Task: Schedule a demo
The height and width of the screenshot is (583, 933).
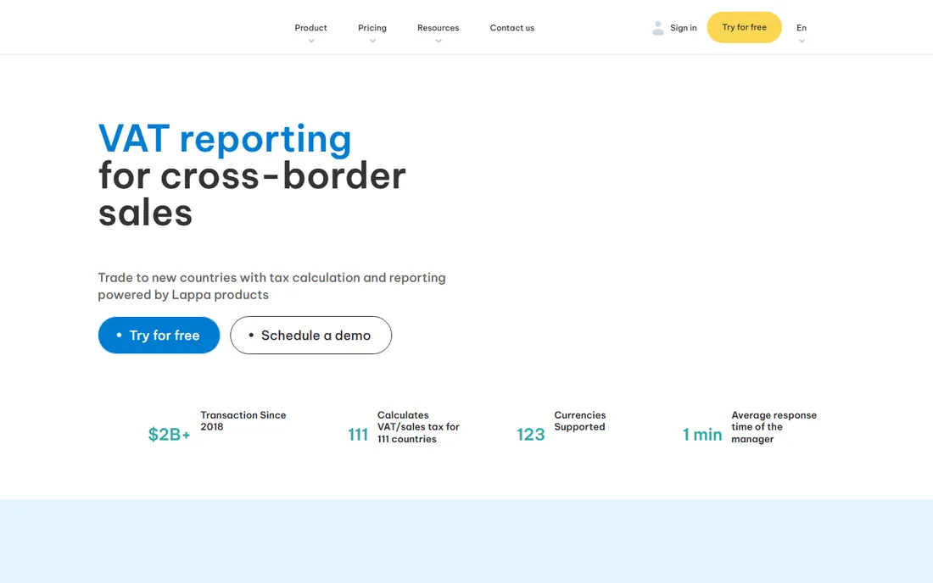Action: point(310,336)
